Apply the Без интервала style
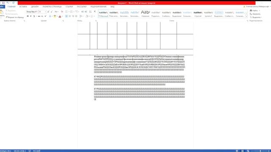 click(x=114, y=14)
